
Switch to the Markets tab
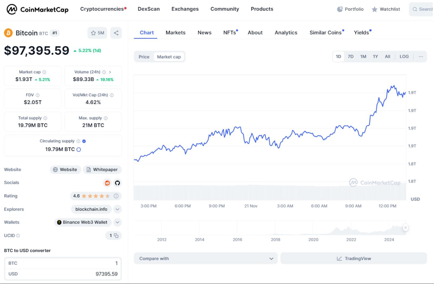pos(175,33)
